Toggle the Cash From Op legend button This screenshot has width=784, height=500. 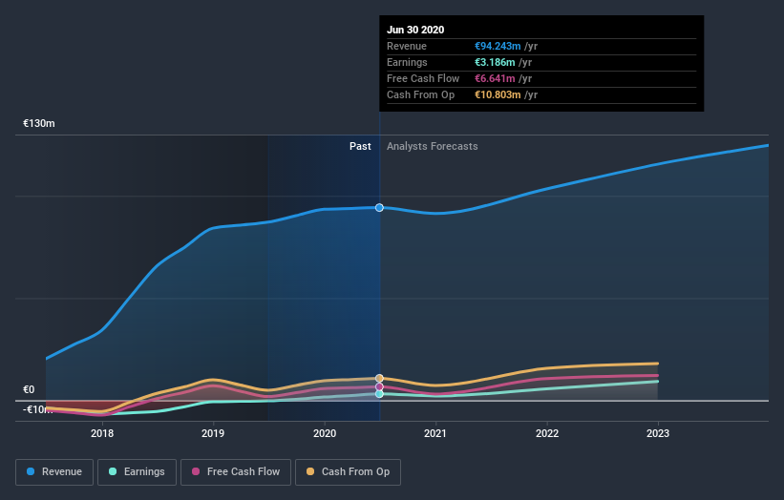[348, 472]
